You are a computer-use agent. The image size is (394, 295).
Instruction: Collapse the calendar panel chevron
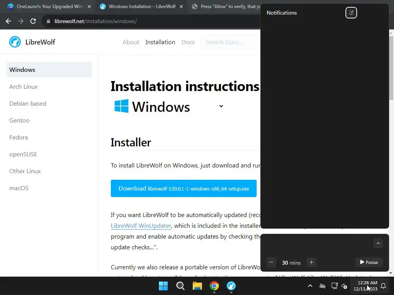(x=378, y=243)
